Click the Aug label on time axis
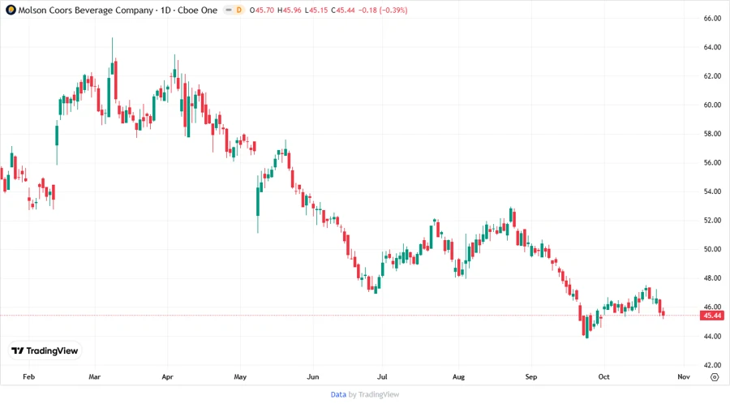The image size is (730, 404). click(x=458, y=376)
